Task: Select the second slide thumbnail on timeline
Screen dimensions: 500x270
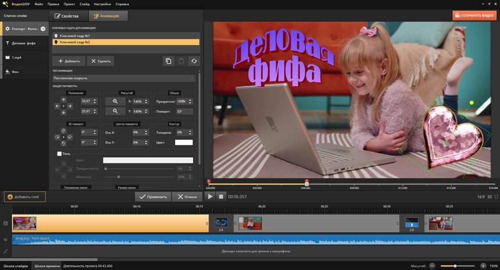Action: pos(250,223)
